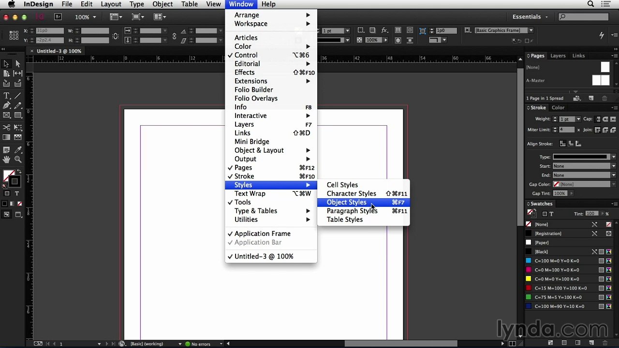Choose Character Styles from submenu

click(x=363, y=194)
